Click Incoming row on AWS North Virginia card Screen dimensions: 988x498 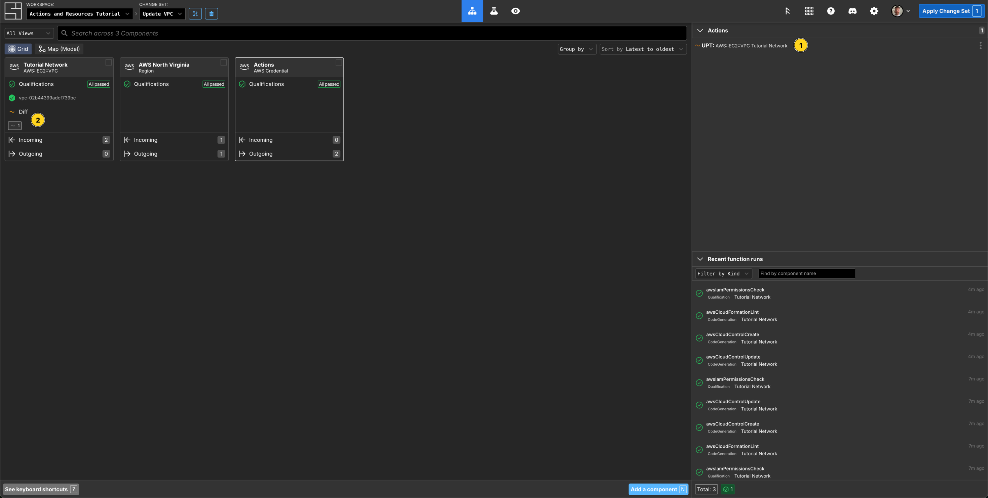tap(174, 140)
